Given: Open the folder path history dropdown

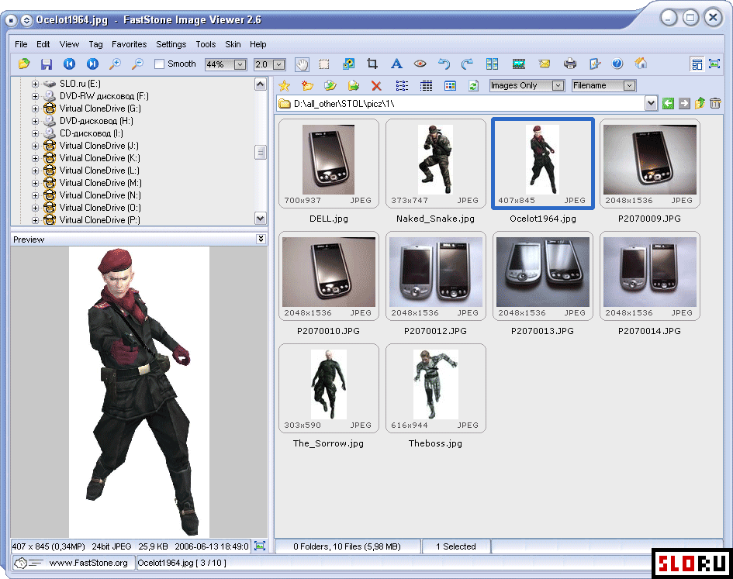Looking at the screenshot, I should tap(652, 104).
